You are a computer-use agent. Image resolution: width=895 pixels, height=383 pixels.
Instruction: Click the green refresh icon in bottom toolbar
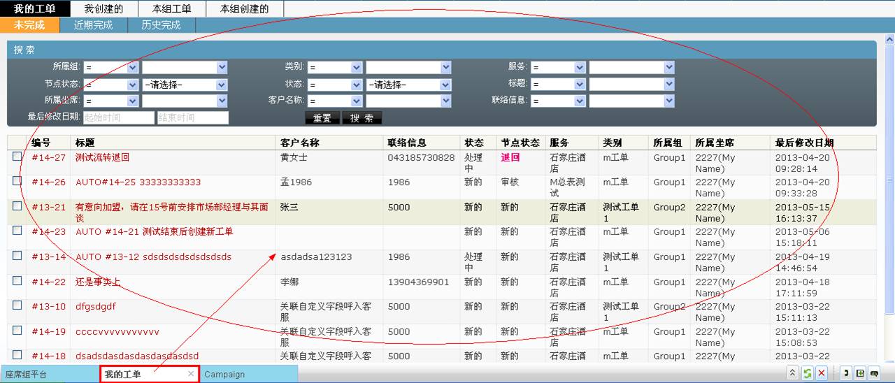tap(808, 373)
